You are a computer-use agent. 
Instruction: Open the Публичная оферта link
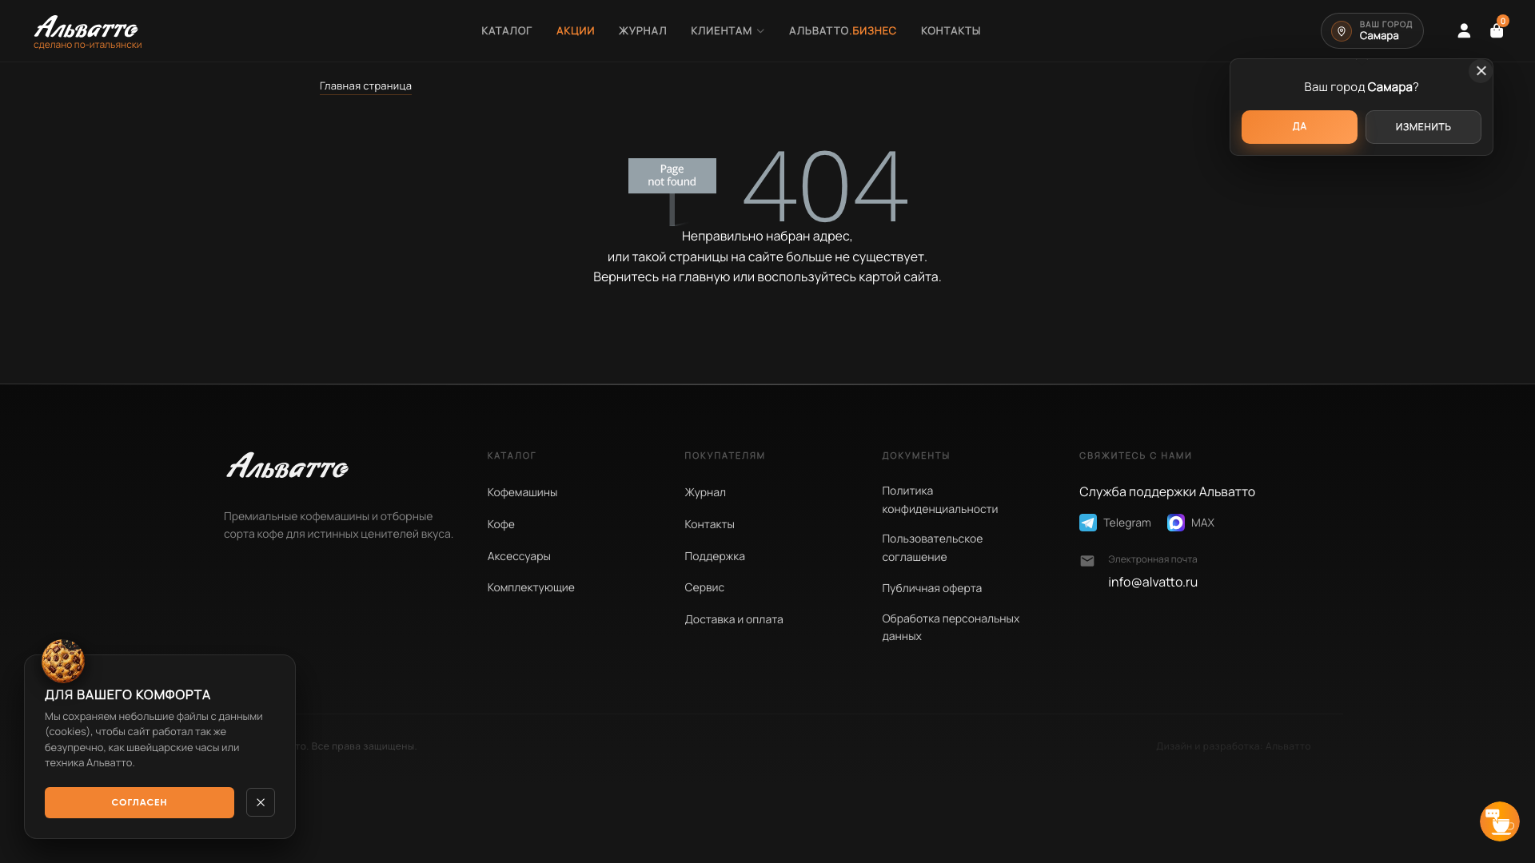(x=931, y=588)
